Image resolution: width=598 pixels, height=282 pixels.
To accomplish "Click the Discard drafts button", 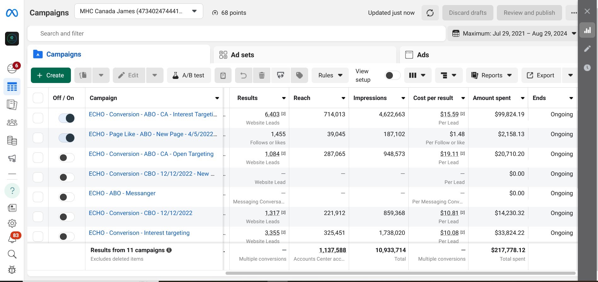I will (x=468, y=13).
